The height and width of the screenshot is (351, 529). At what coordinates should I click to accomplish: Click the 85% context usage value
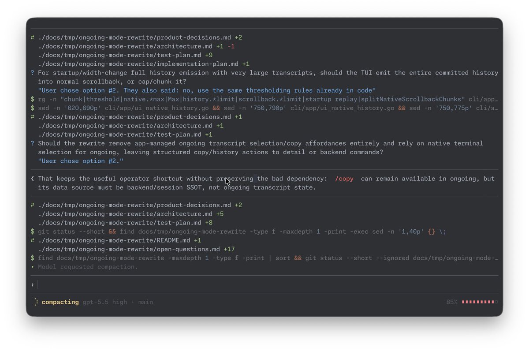click(452, 302)
